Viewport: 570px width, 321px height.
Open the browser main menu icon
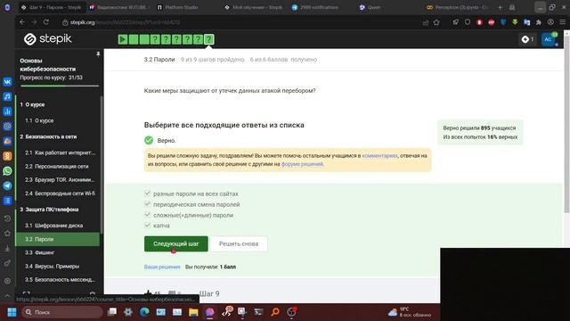click(x=562, y=22)
